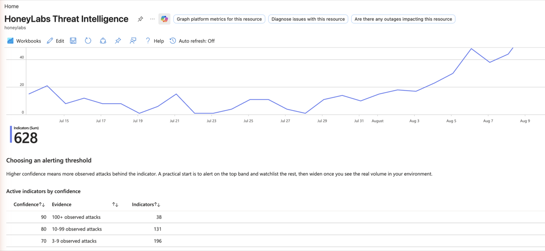545x251 pixels.
Task: Refresh the workbook with circular arrow icon
Action: 88,41
